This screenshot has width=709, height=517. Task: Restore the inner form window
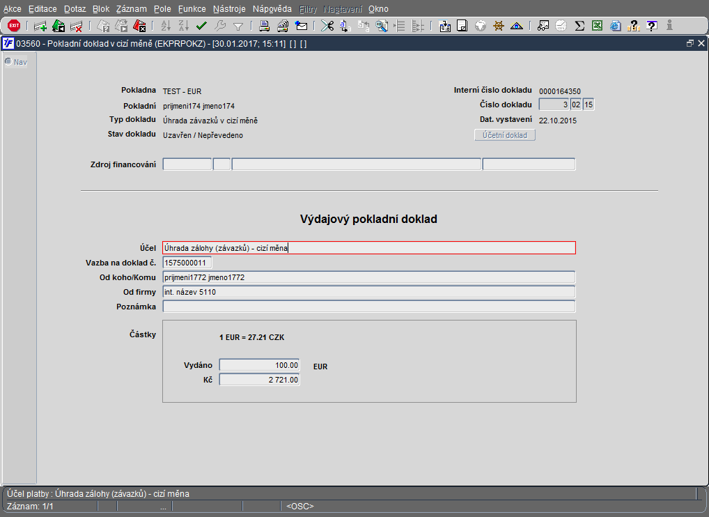tap(690, 43)
